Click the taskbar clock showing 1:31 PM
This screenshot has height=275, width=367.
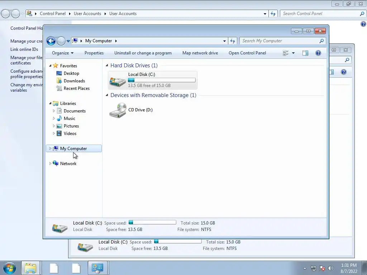click(x=349, y=268)
